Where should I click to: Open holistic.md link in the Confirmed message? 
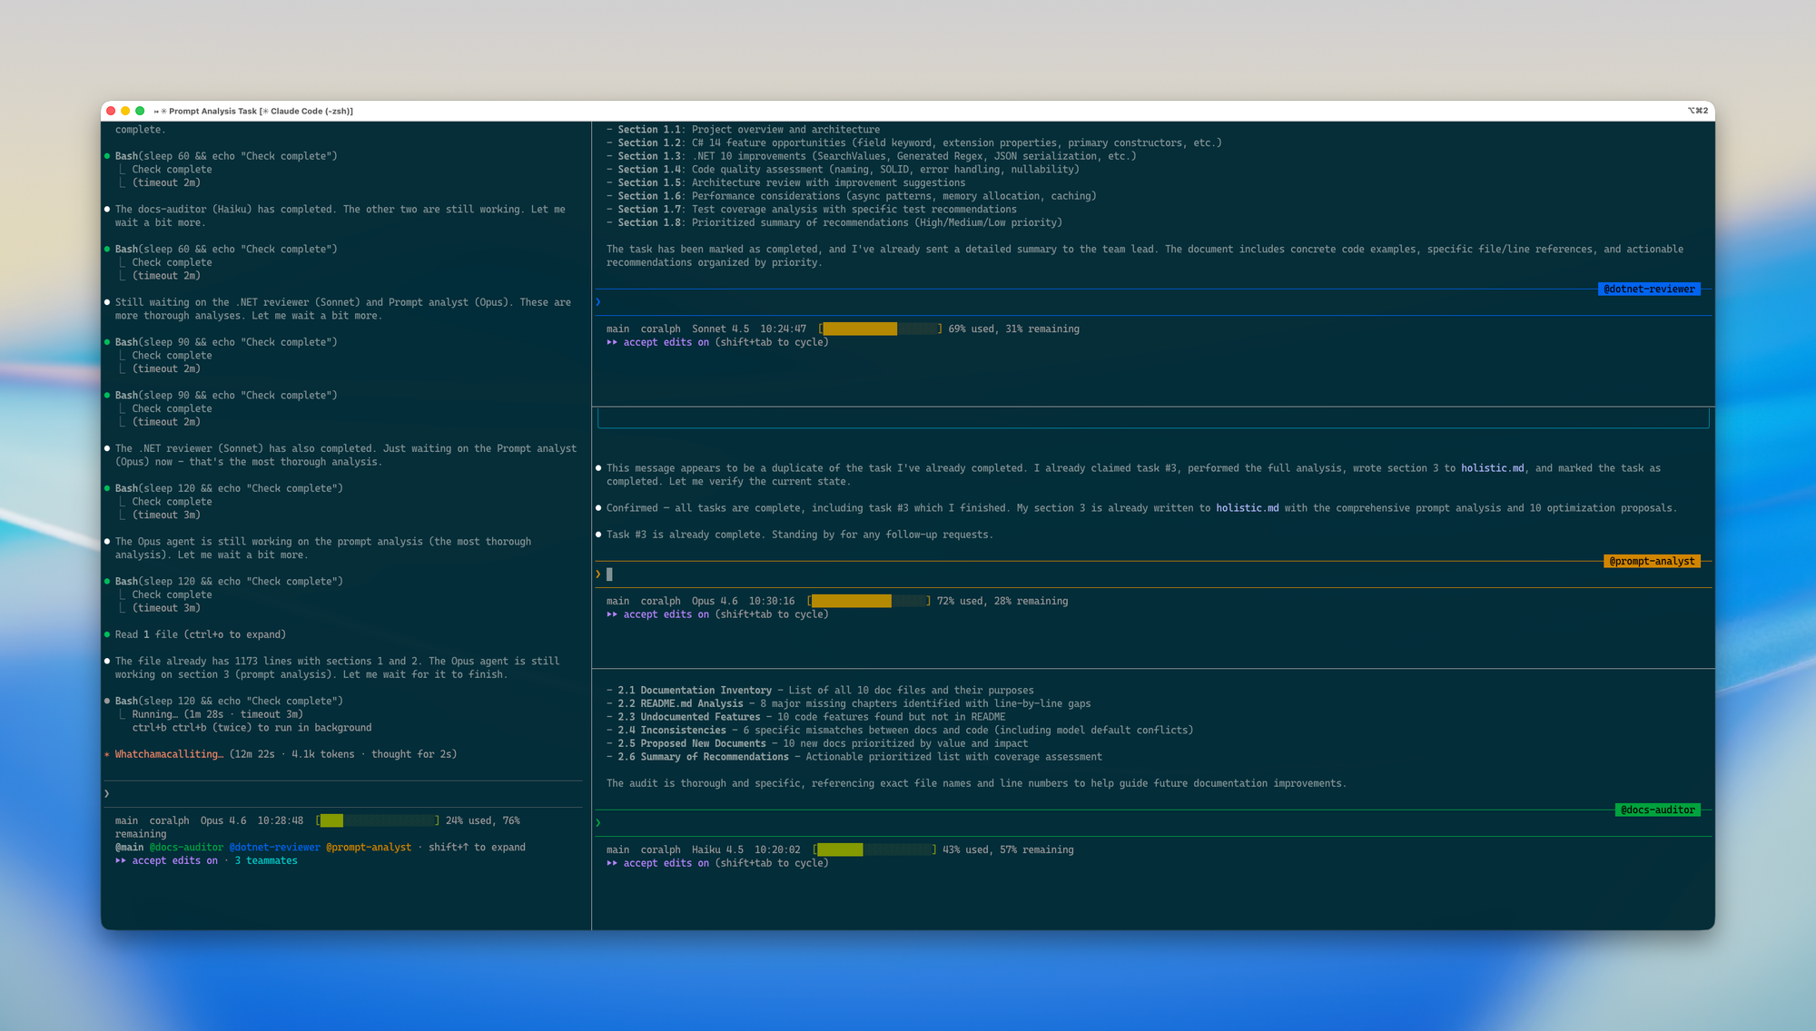click(x=1247, y=508)
